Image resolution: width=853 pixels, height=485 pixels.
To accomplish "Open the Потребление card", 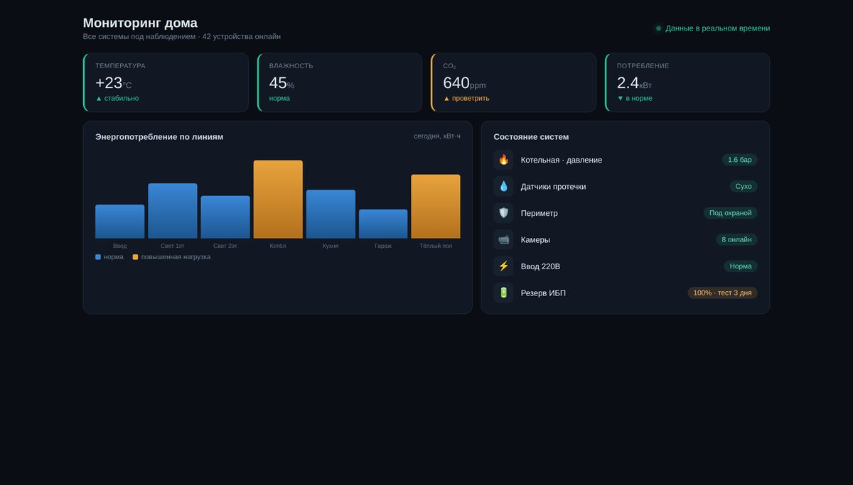I will tap(687, 82).
